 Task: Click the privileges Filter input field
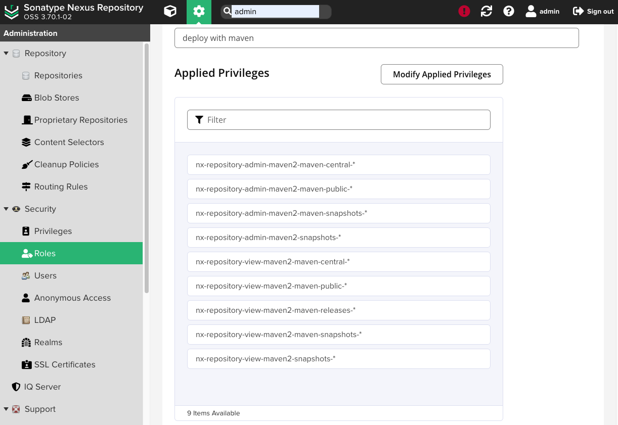pos(339,120)
